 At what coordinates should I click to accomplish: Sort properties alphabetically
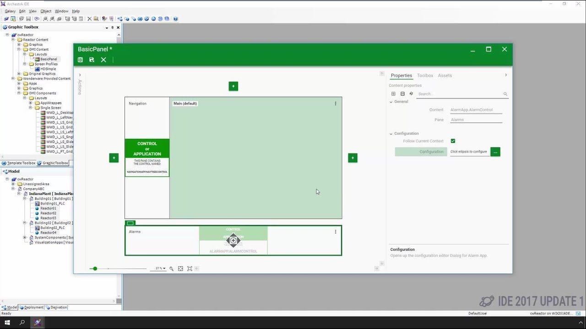pyautogui.click(x=411, y=94)
